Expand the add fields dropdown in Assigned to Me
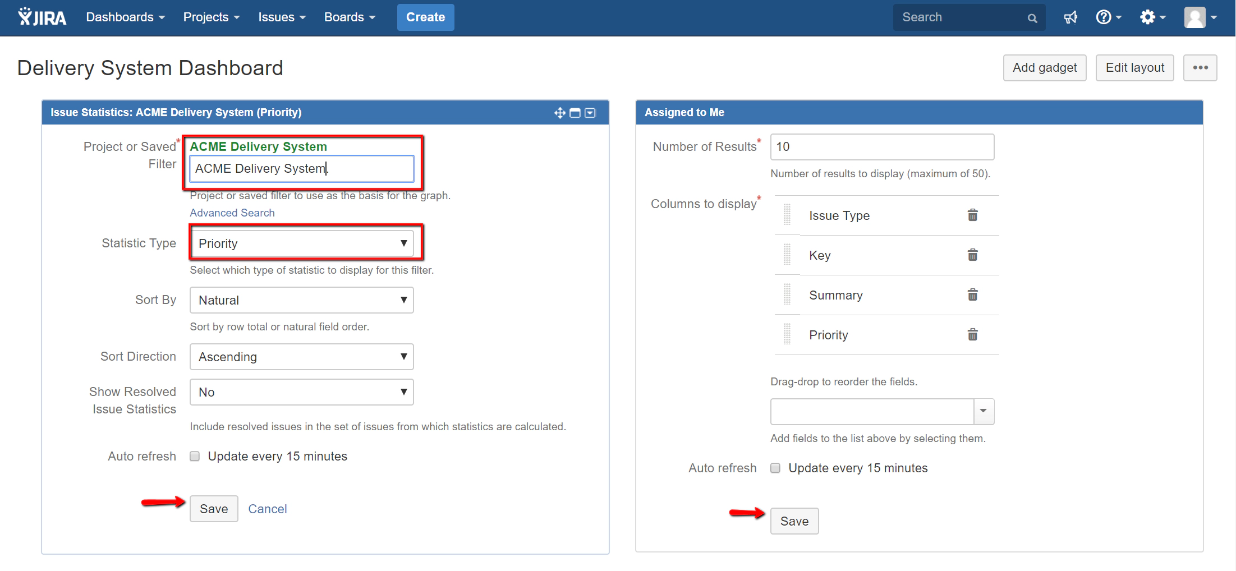Image resolution: width=1236 pixels, height=571 pixels. click(983, 411)
